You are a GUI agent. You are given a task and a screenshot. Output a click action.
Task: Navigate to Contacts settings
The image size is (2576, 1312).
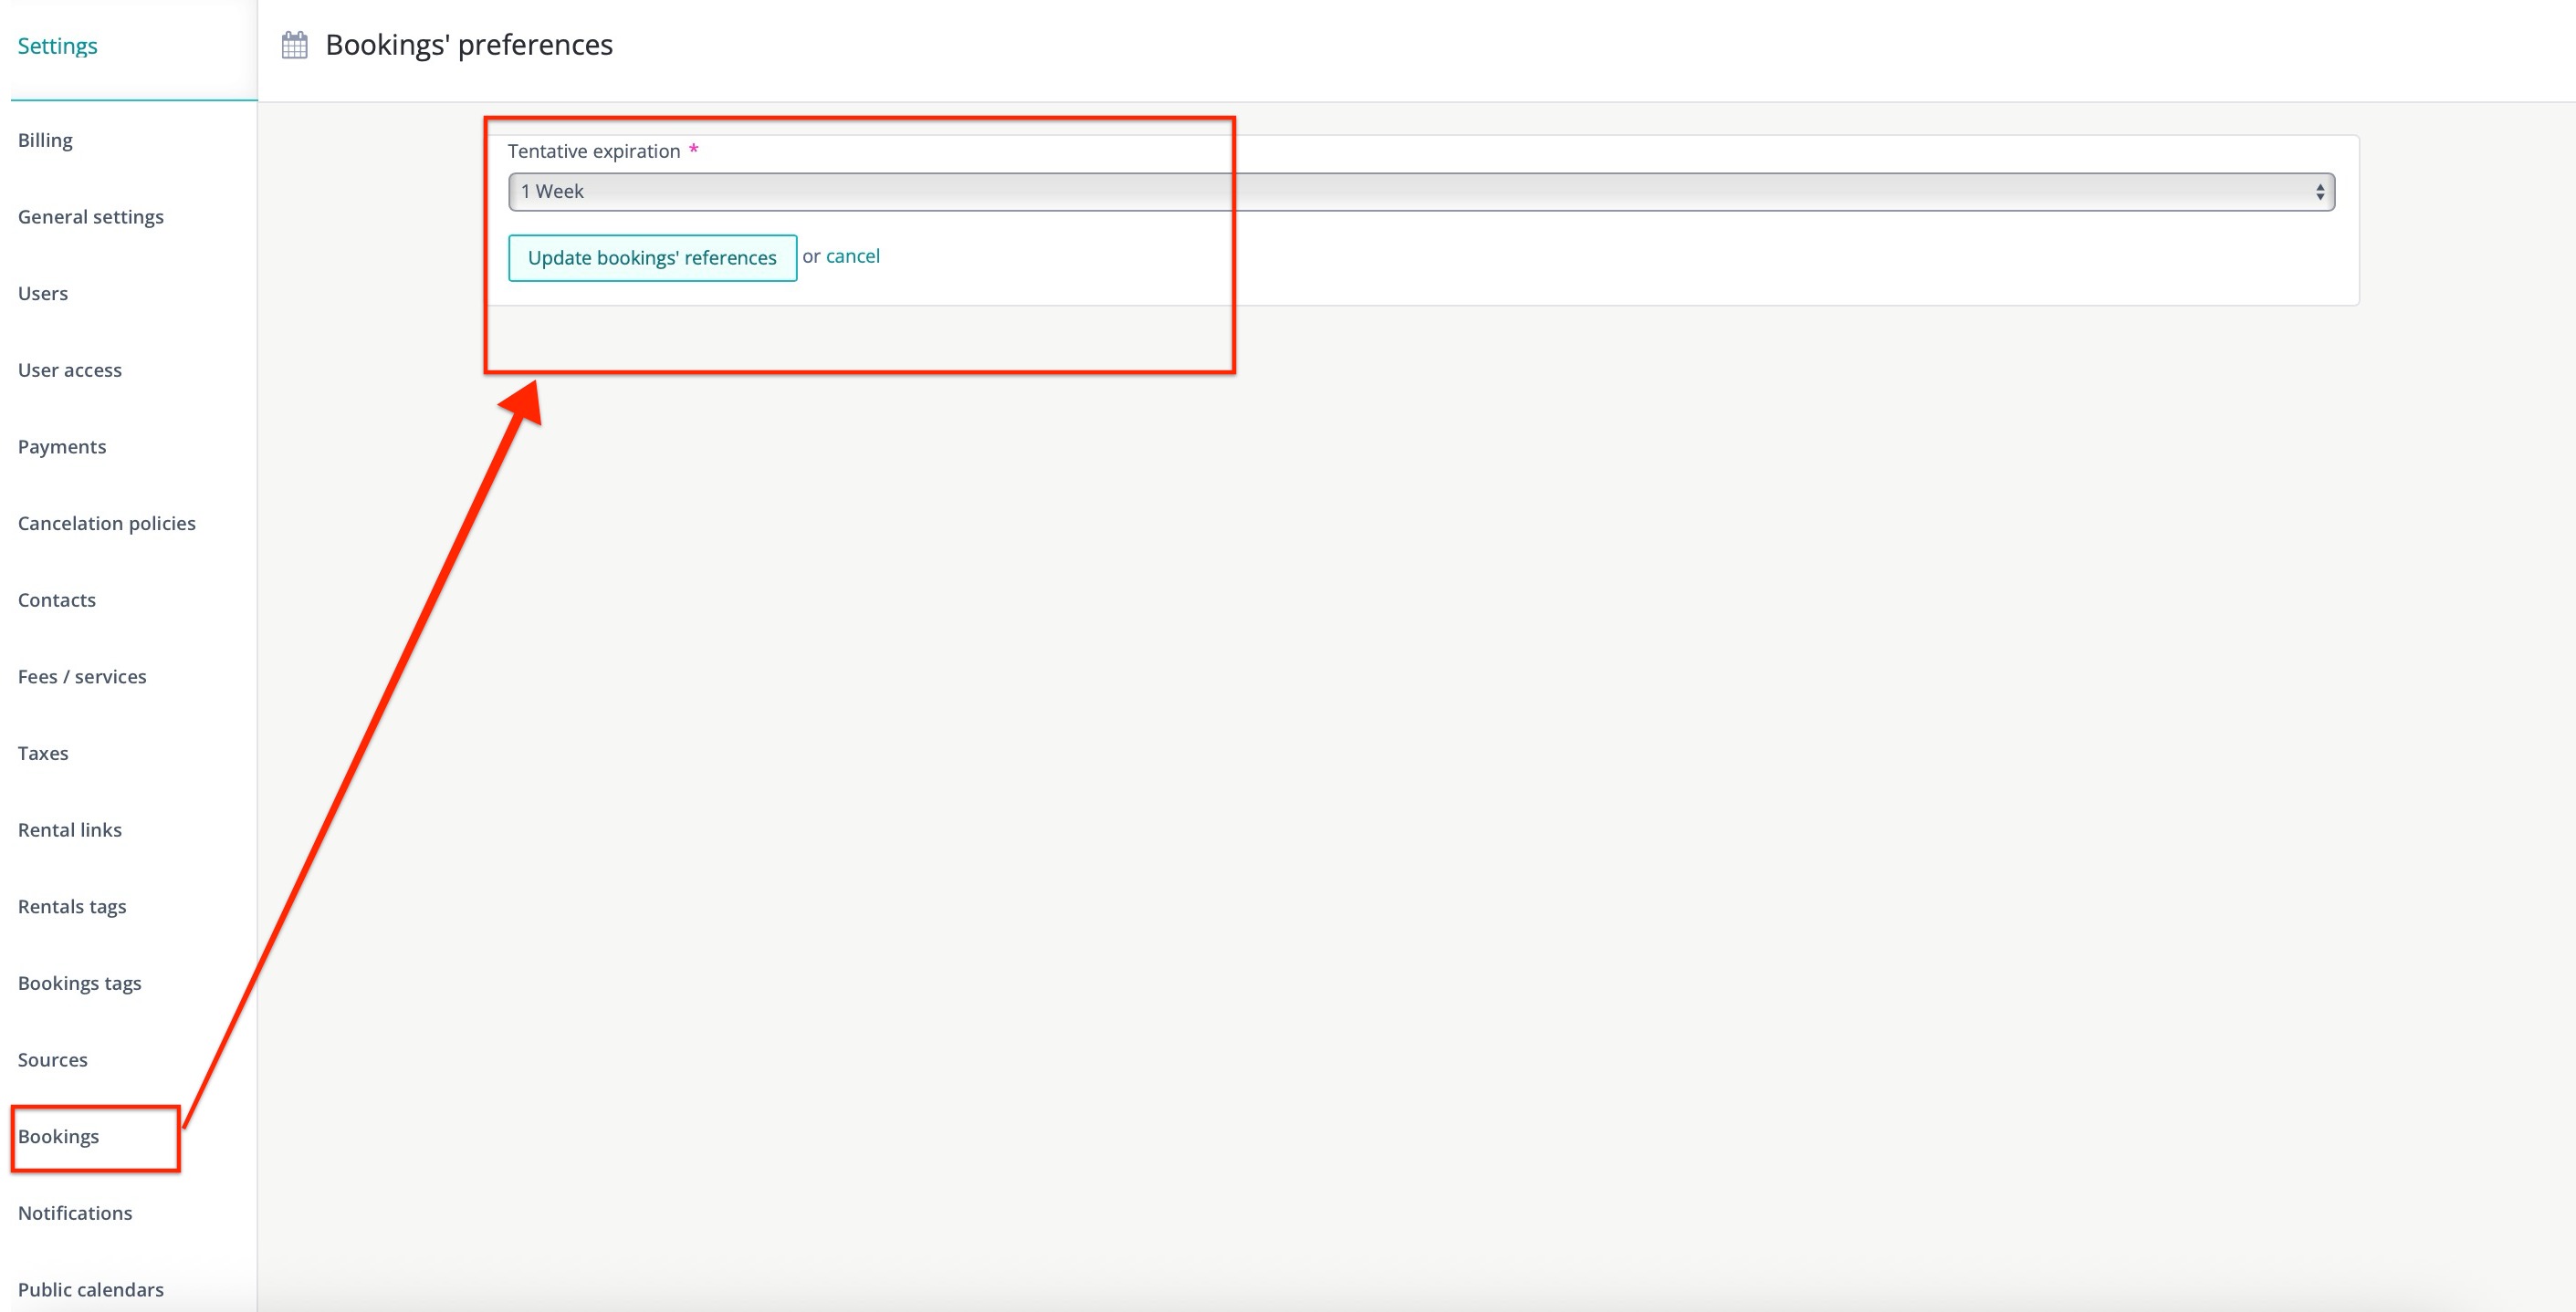point(56,599)
